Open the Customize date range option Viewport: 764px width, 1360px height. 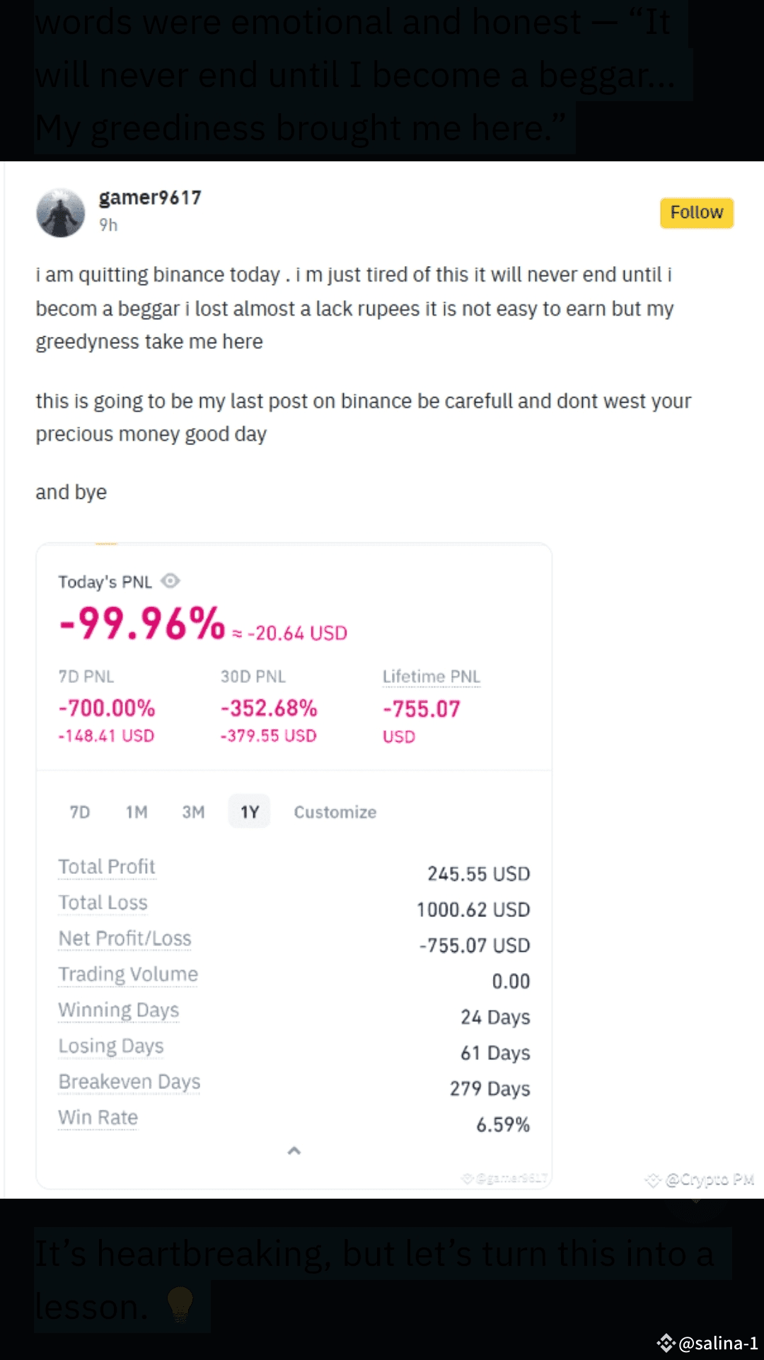(x=335, y=812)
